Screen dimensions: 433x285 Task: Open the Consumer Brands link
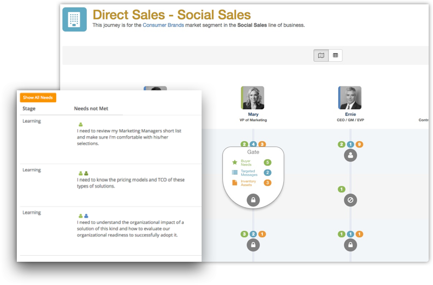tap(163, 25)
